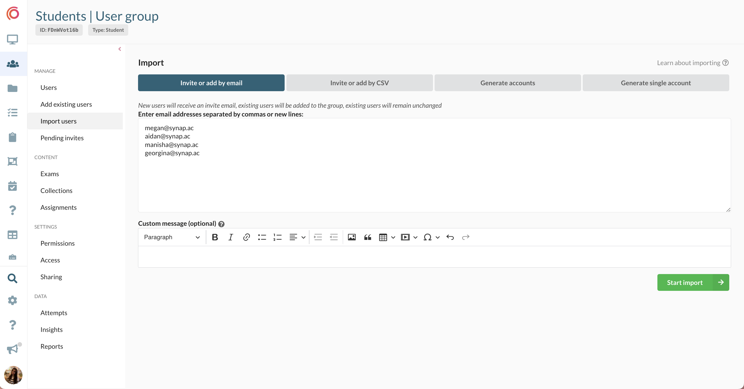Click the numbered list icon
Viewport: 744px width, 389px height.
277,237
